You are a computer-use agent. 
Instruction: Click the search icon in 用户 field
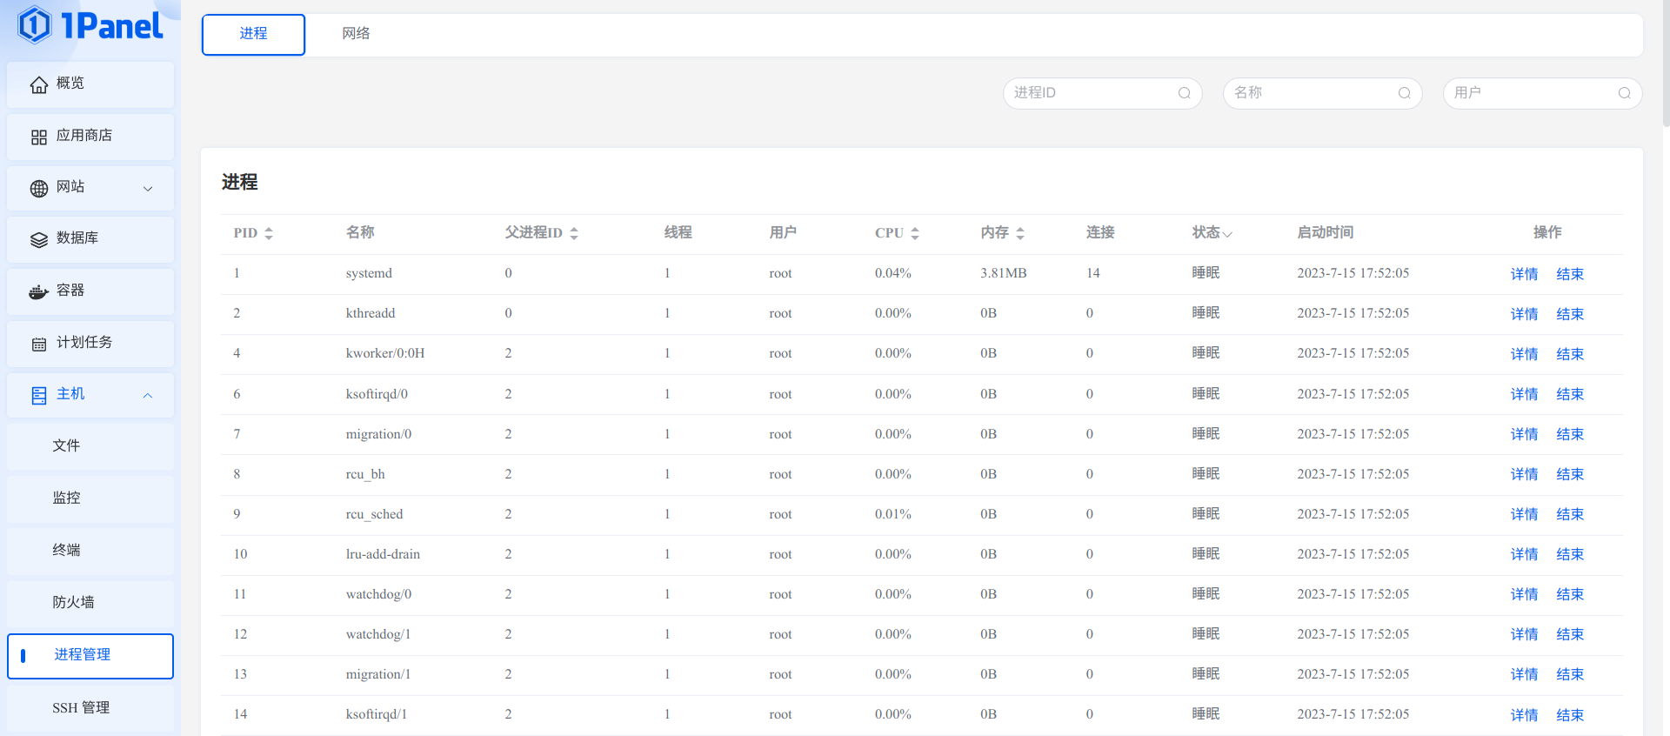click(1624, 93)
